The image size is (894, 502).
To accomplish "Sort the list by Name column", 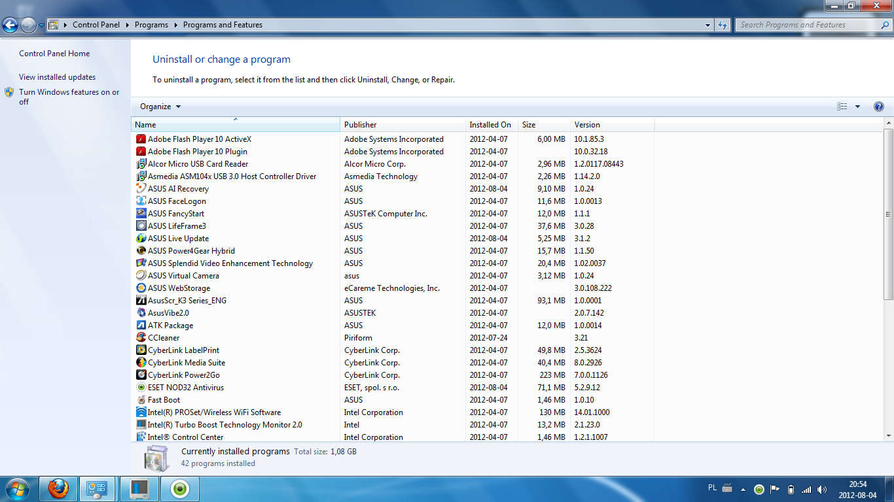I will point(236,125).
